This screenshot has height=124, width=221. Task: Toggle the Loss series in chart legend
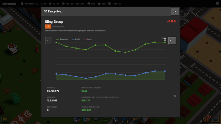click(88, 39)
